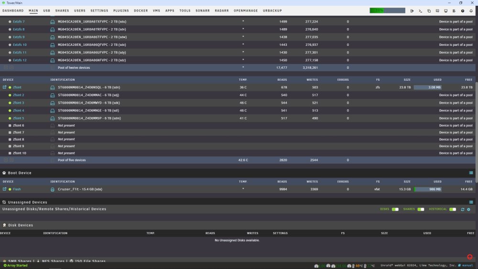The width and height of the screenshot is (478, 269).
Task: Click the Zfsint 6 'Not present' text
Action: (x=66, y=126)
